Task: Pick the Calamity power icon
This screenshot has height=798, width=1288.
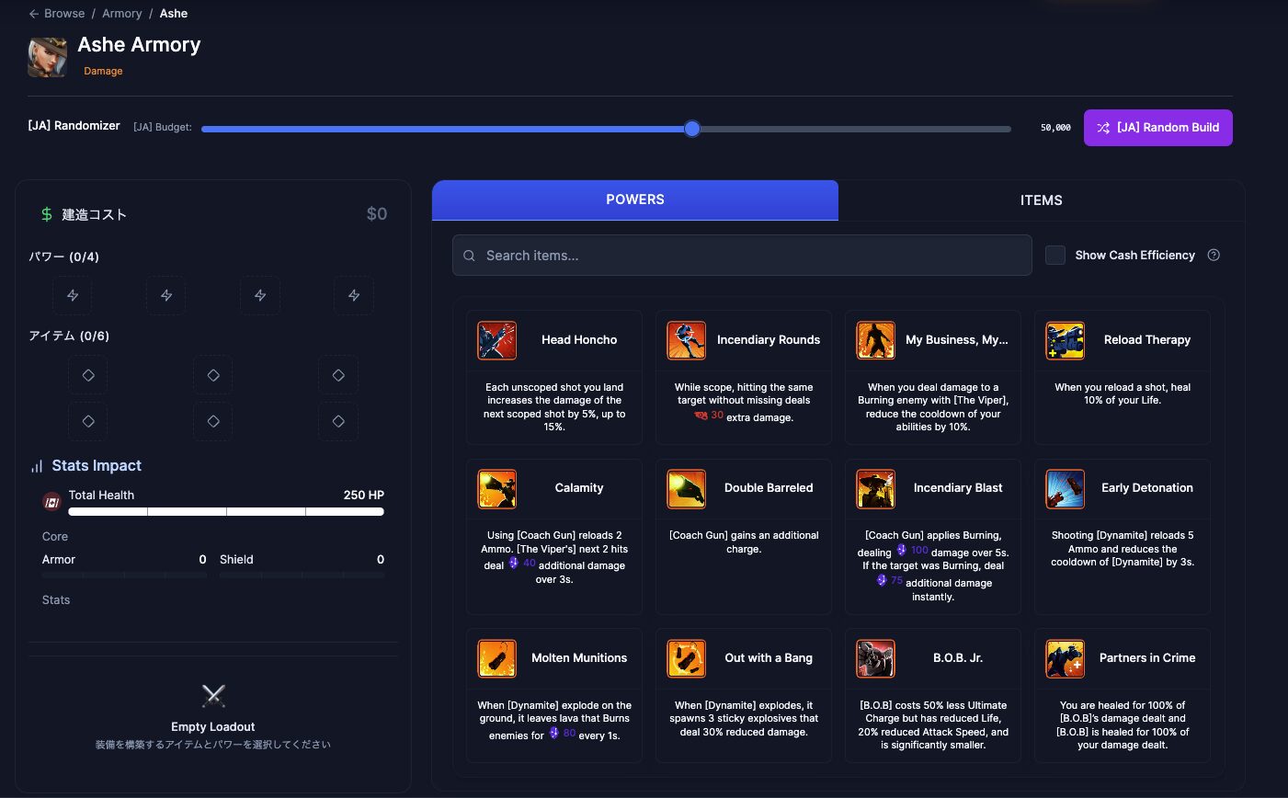Action: coord(496,488)
